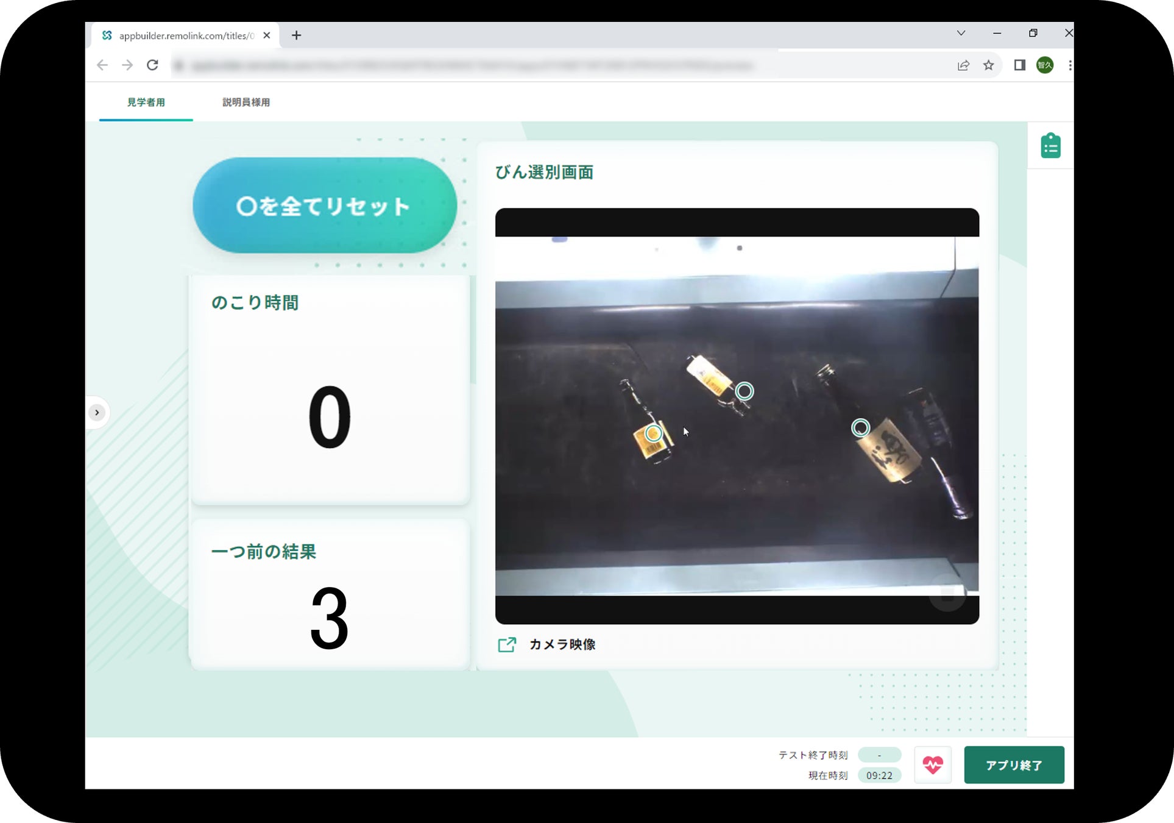
Task: Switch to the 説明員様用 tab
Action: (x=246, y=102)
